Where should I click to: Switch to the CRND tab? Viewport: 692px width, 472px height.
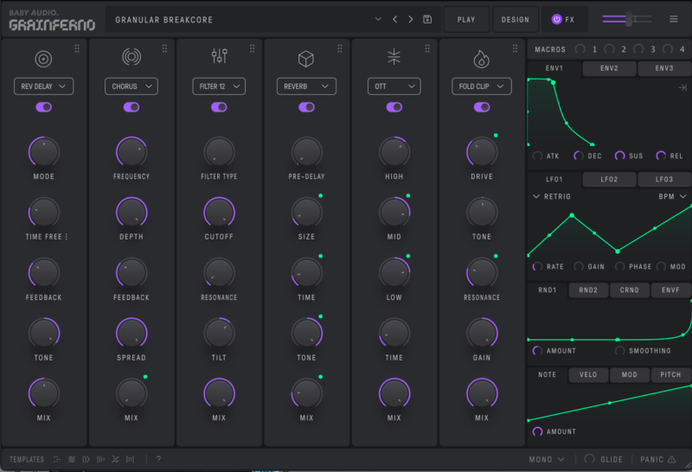(x=629, y=290)
